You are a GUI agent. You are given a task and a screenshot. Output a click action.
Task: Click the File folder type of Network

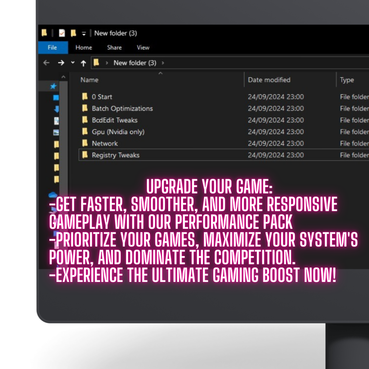click(354, 143)
